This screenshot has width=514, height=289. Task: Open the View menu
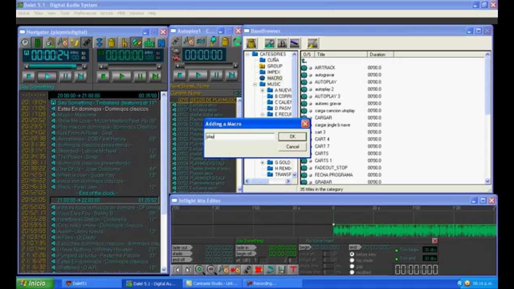pos(51,13)
